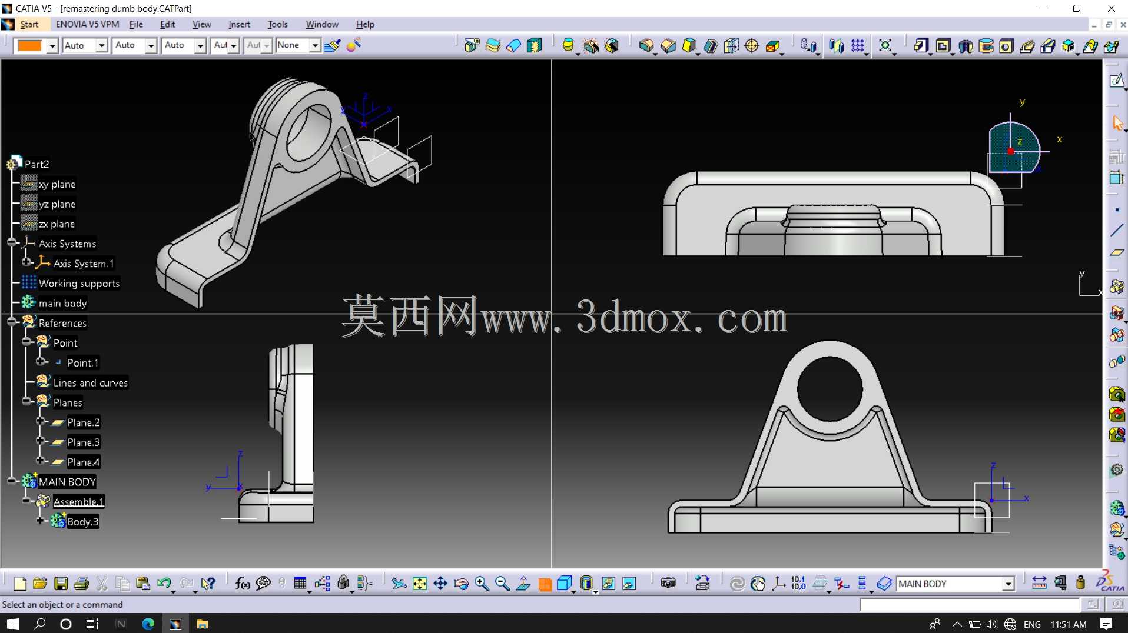The image size is (1128, 633).
Task: Collapse the References tree node
Action: coord(12,321)
